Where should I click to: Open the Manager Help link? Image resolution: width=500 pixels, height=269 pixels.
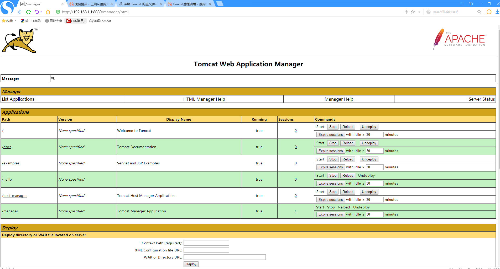tap(339, 99)
